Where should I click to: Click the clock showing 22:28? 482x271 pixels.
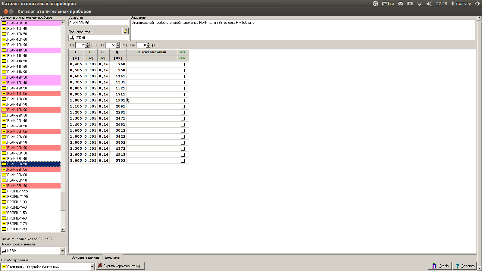coord(442,4)
